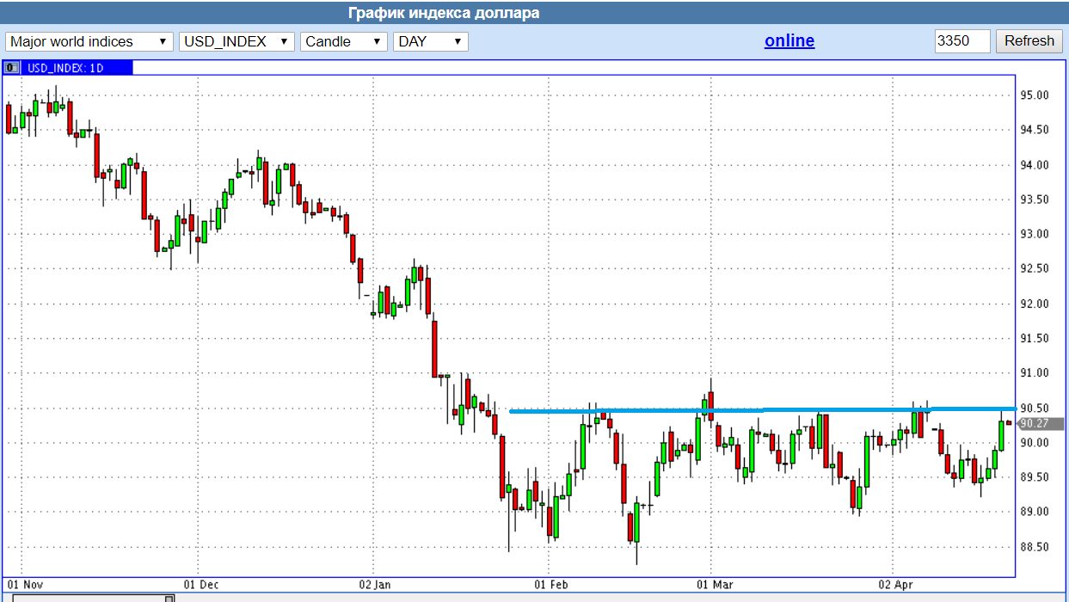Click the 01 Nov date axis label
Image resolution: width=1069 pixels, height=602 pixels.
click(25, 585)
